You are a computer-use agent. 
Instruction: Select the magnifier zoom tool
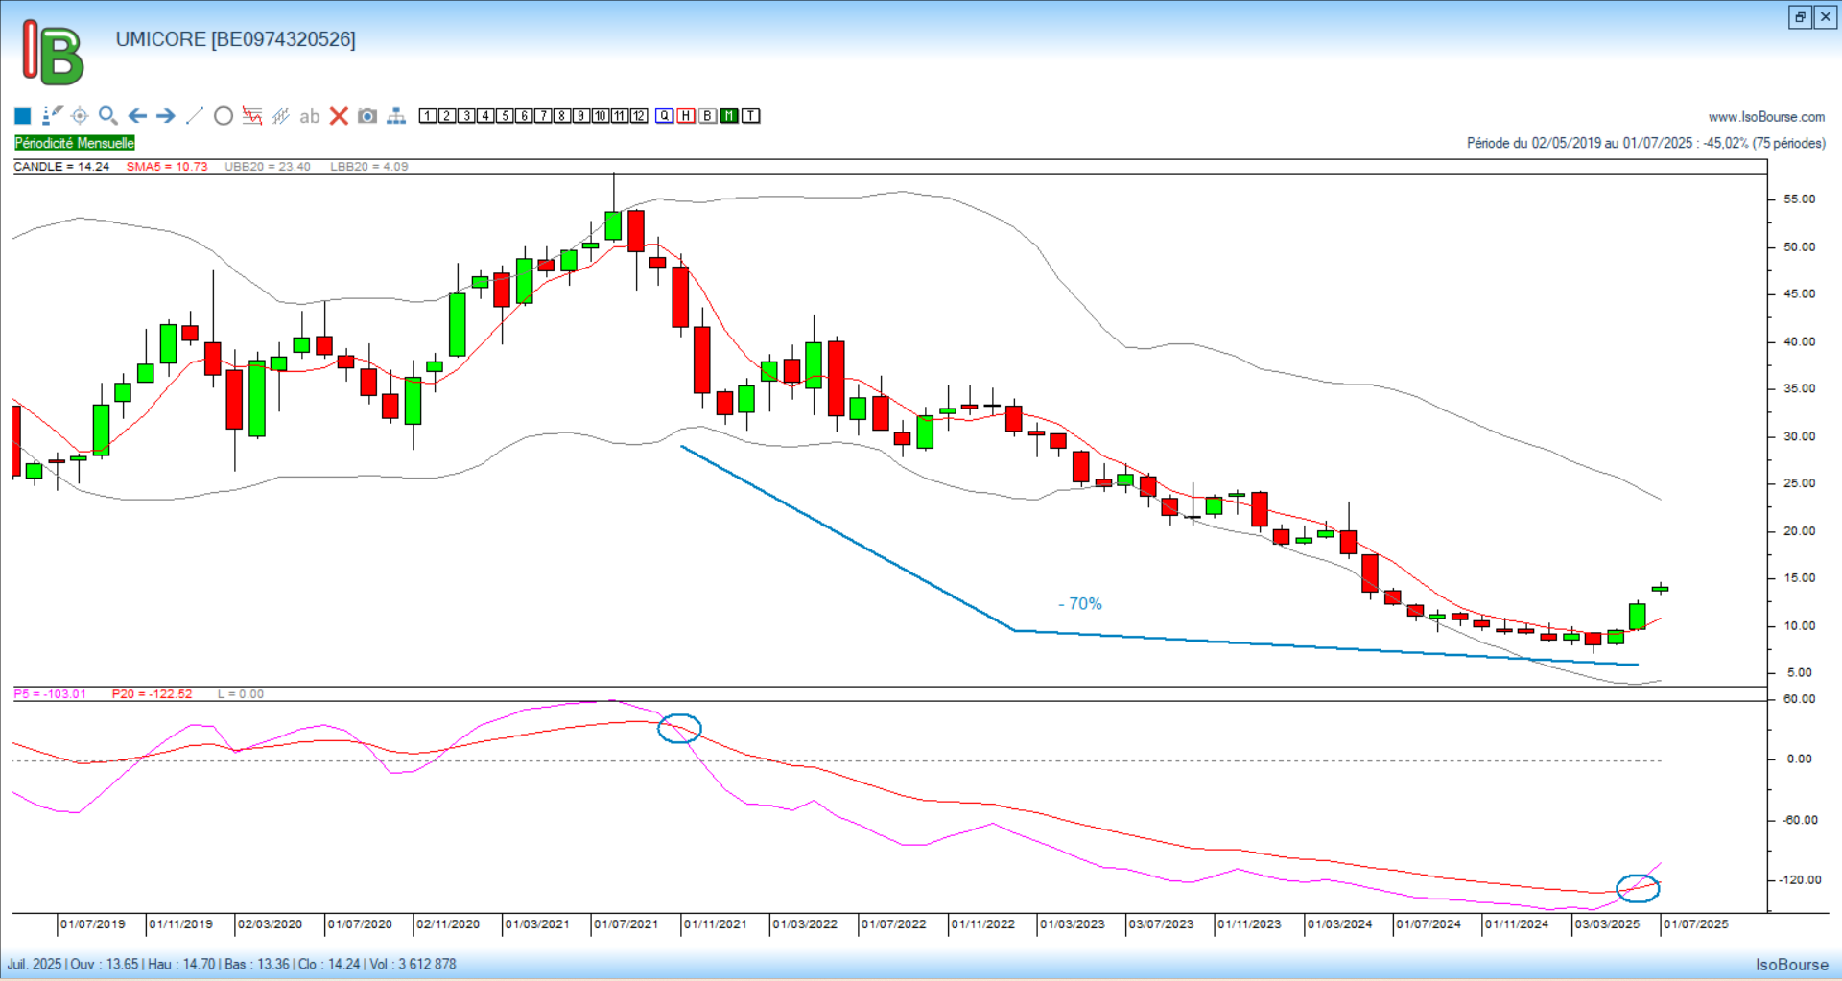pyautogui.click(x=108, y=116)
